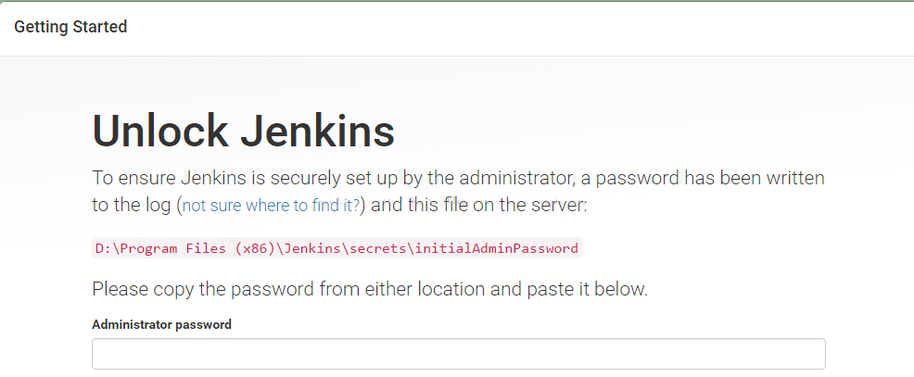Image resolution: width=914 pixels, height=377 pixels.
Task: Click the "Getting Started" header title
Action: coord(70,27)
